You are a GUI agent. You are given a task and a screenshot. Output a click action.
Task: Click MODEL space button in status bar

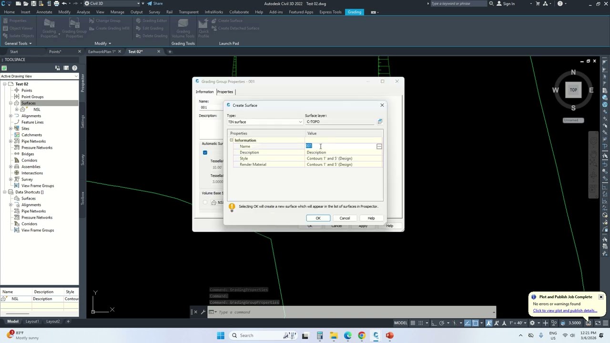point(400,323)
